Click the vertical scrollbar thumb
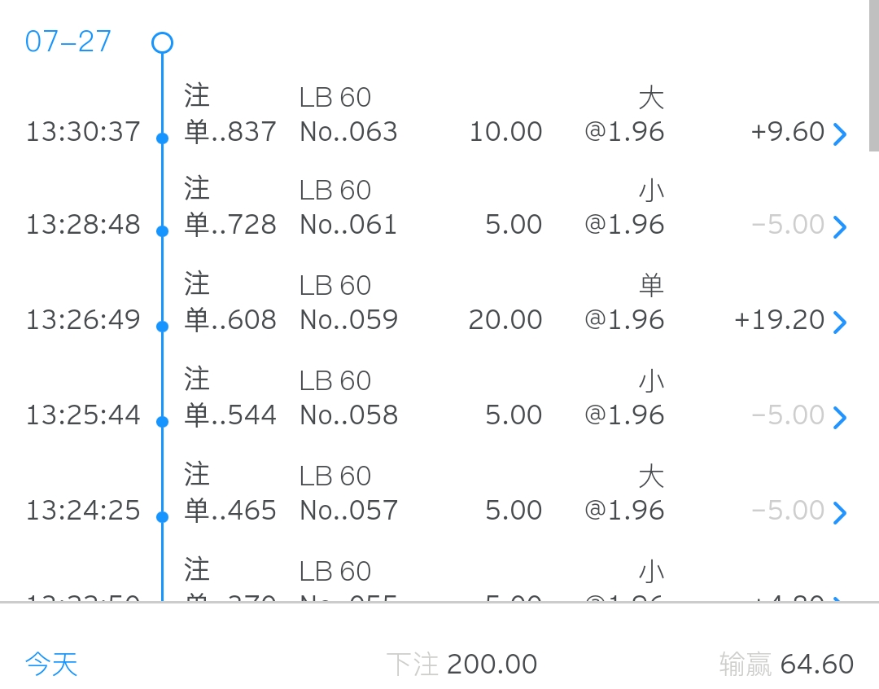This screenshot has height=689, width=879. click(874, 75)
